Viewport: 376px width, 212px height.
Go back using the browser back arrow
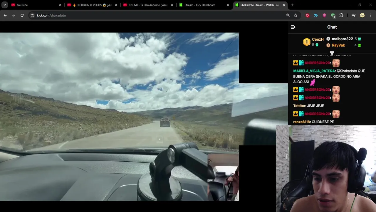coord(5,15)
